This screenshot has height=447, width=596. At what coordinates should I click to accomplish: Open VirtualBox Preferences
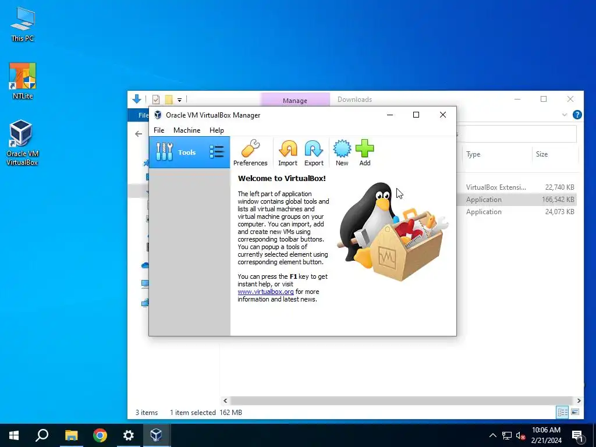coord(250,153)
